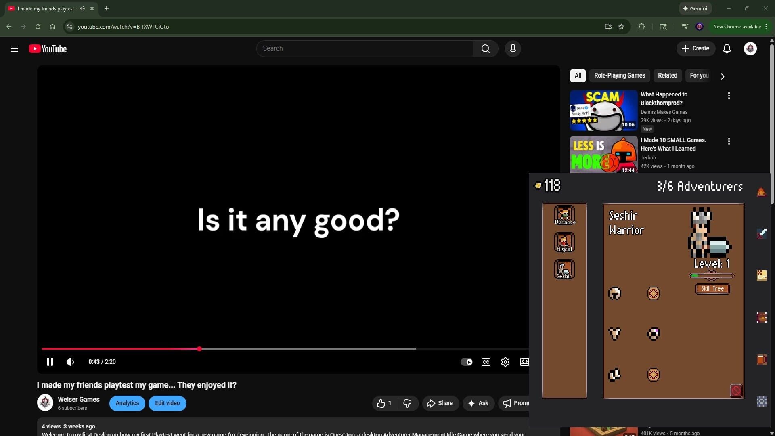Open the game's gear settings icon
Image resolution: width=775 pixels, height=436 pixels.
[761, 401]
